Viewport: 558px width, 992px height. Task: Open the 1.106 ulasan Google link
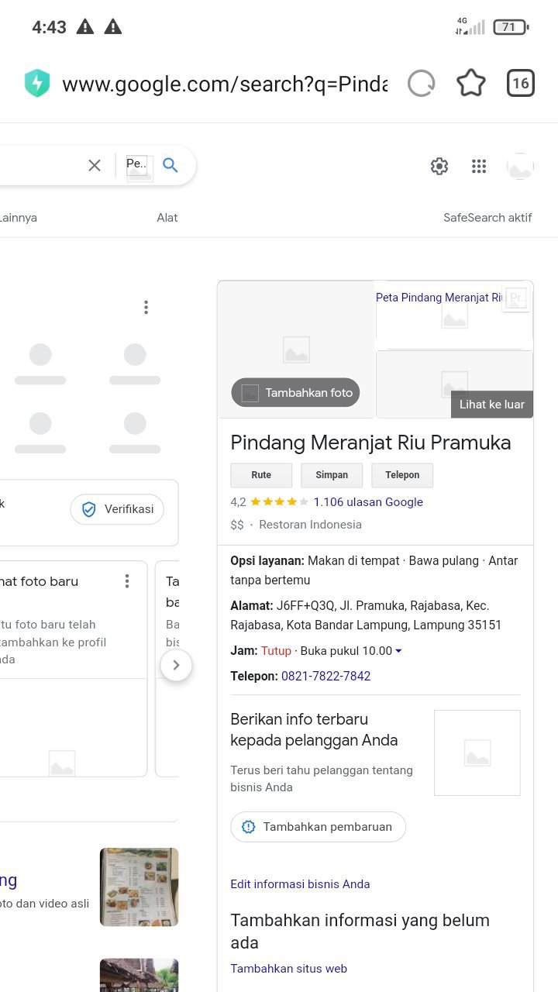368,502
